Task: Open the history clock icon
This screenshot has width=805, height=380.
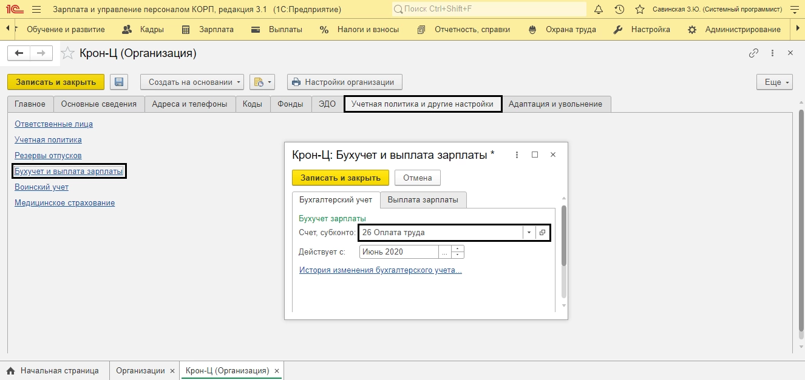Action: [619, 10]
